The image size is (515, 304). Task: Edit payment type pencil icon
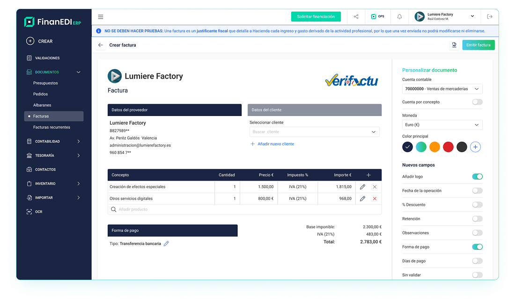(166, 243)
